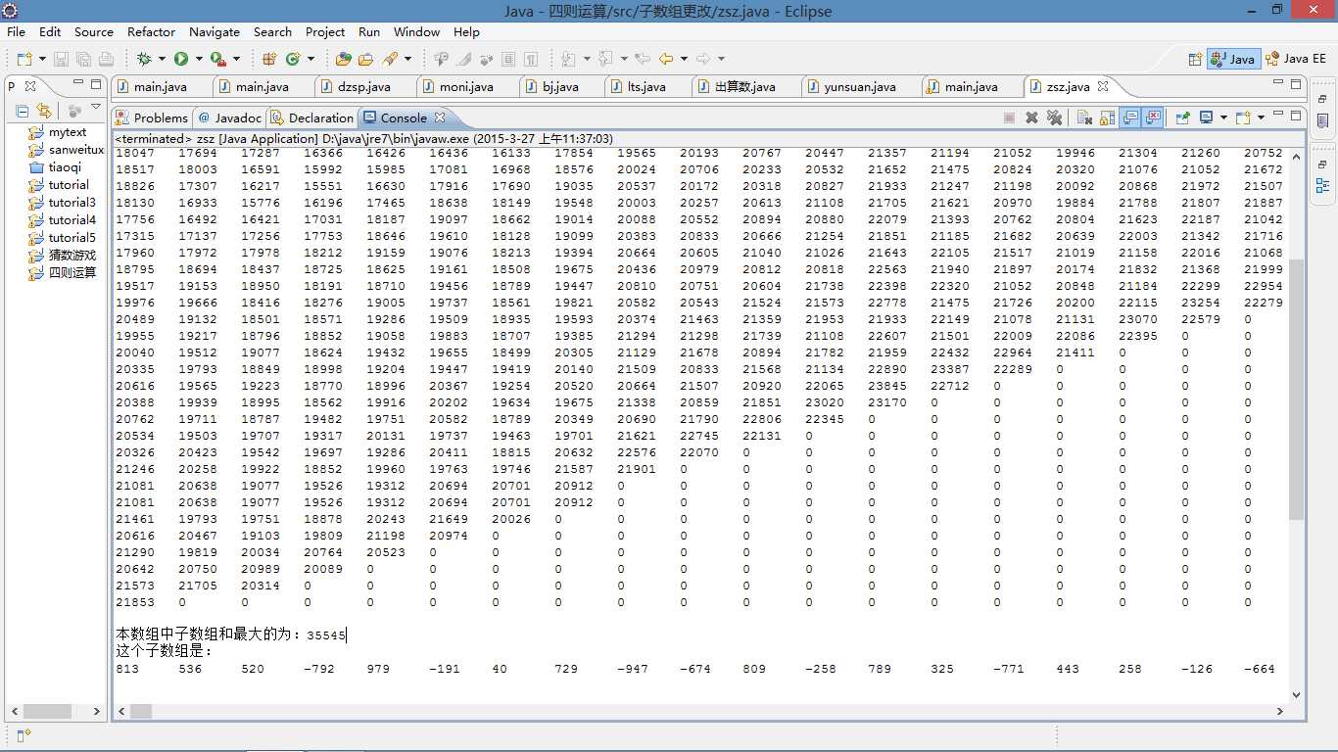Screen dimensions: 1338x752
Task: Toggle show console on standard output change
Action: click(x=1130, y=117)
